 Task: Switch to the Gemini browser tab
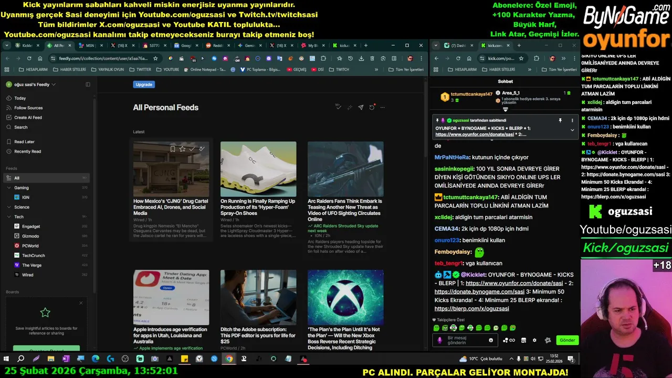(x=250, y=46)
